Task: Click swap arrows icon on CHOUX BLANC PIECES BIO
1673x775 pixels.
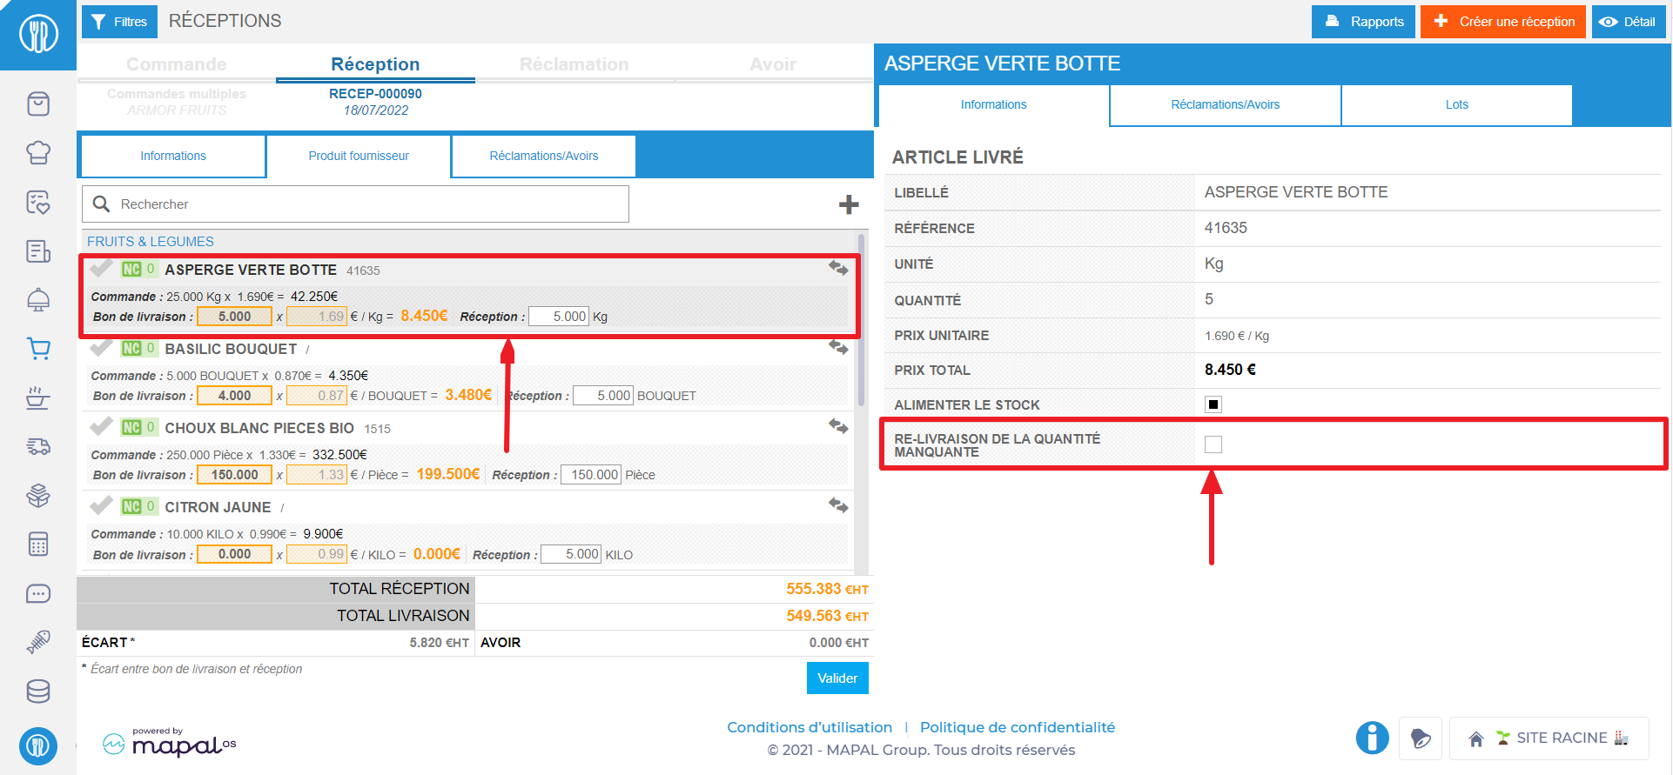Action: tap(838, 427)
